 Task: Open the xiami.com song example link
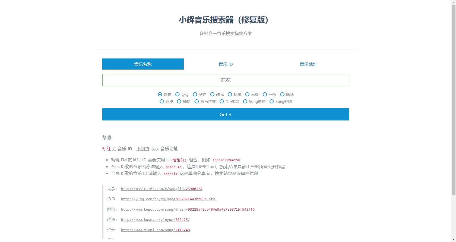(155, 230)
